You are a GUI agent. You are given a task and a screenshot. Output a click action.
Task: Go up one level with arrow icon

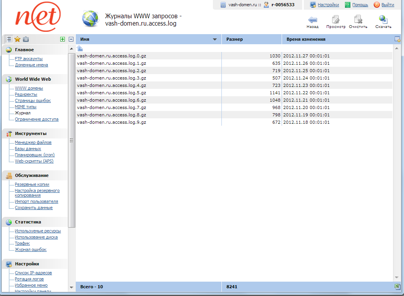pyautogui.click(x=80, y=48)
